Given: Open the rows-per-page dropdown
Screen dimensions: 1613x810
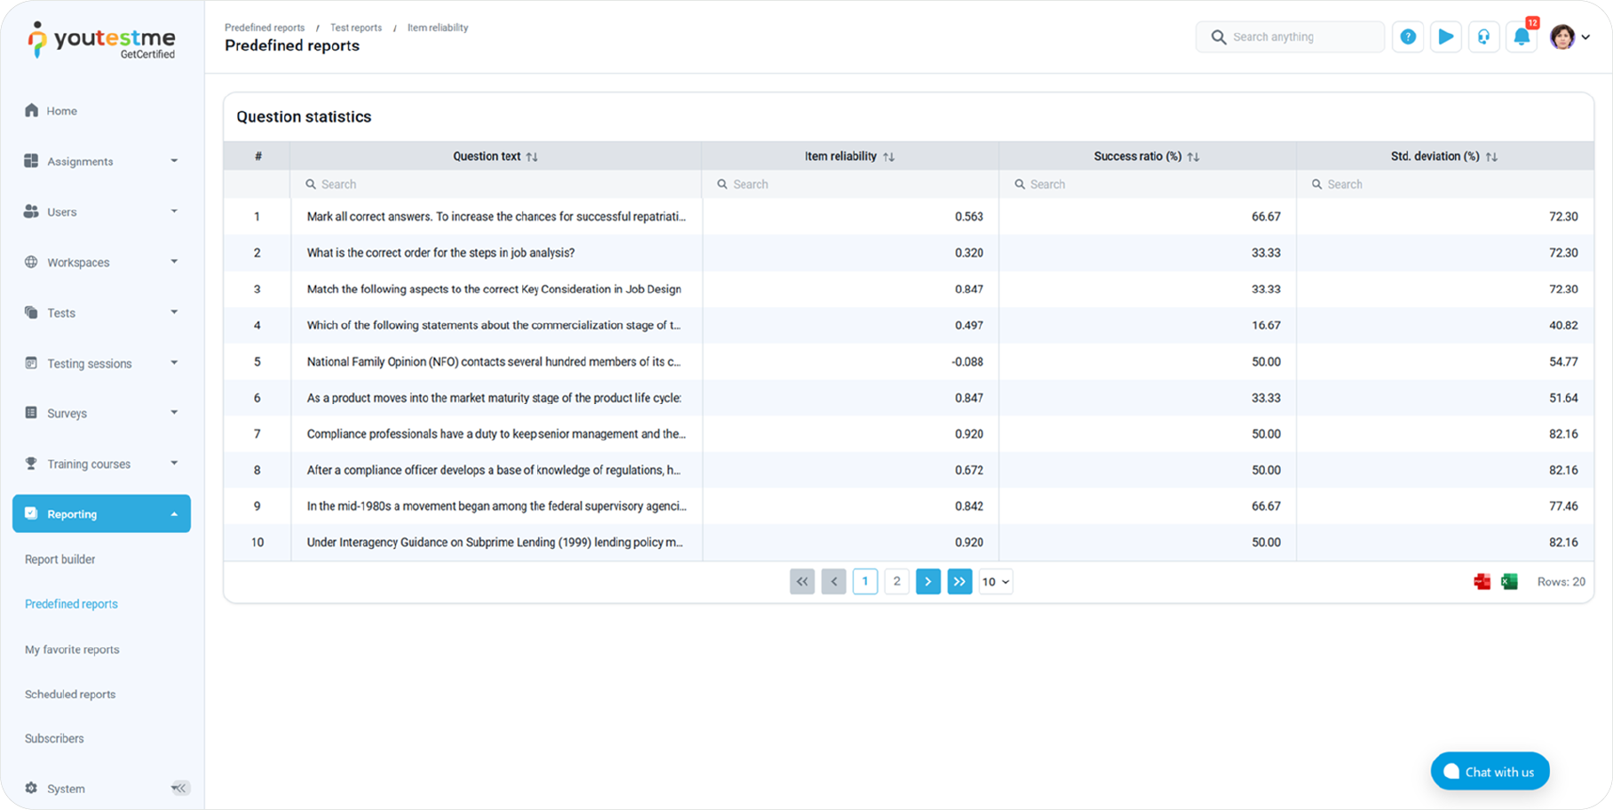Looking at the screenshot, I should coord(995,582).
